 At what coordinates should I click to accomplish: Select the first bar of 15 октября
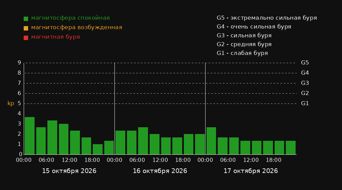tap(30, 136)
